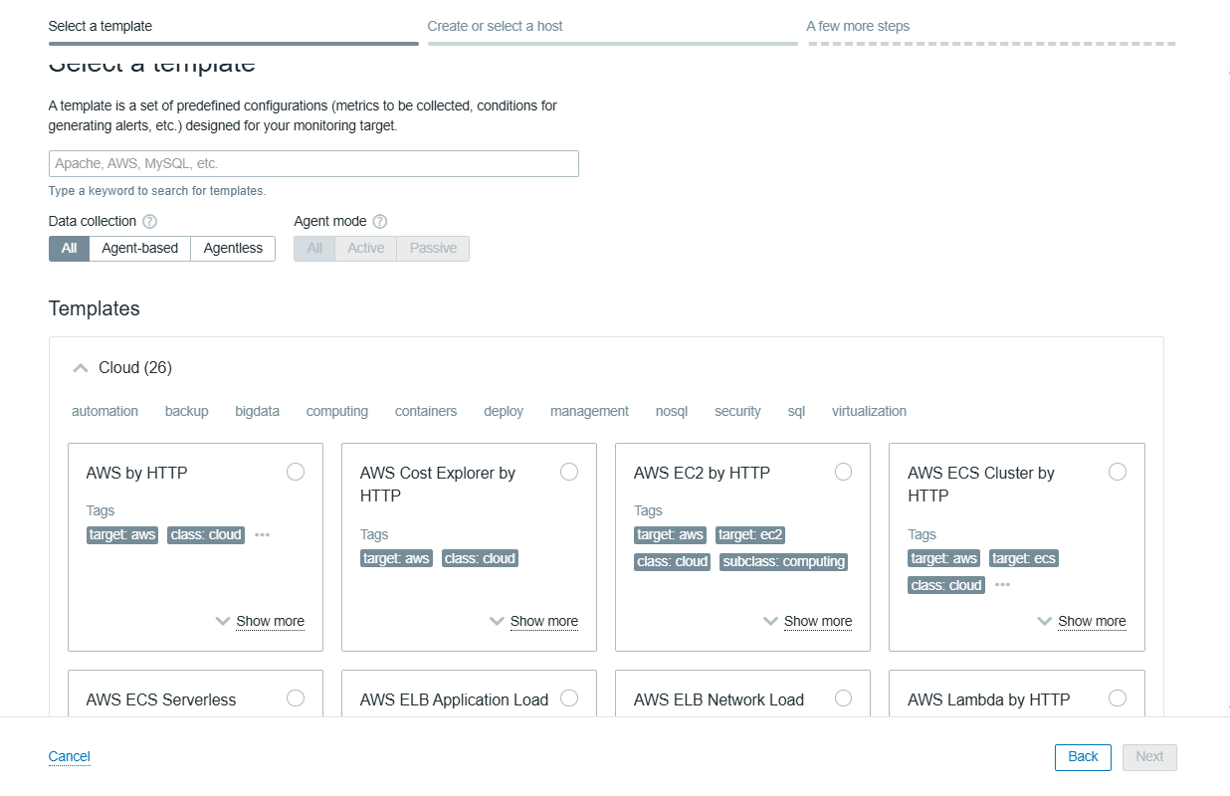Select AWS Lambda by HTTP radio button

pos(1118,698)
